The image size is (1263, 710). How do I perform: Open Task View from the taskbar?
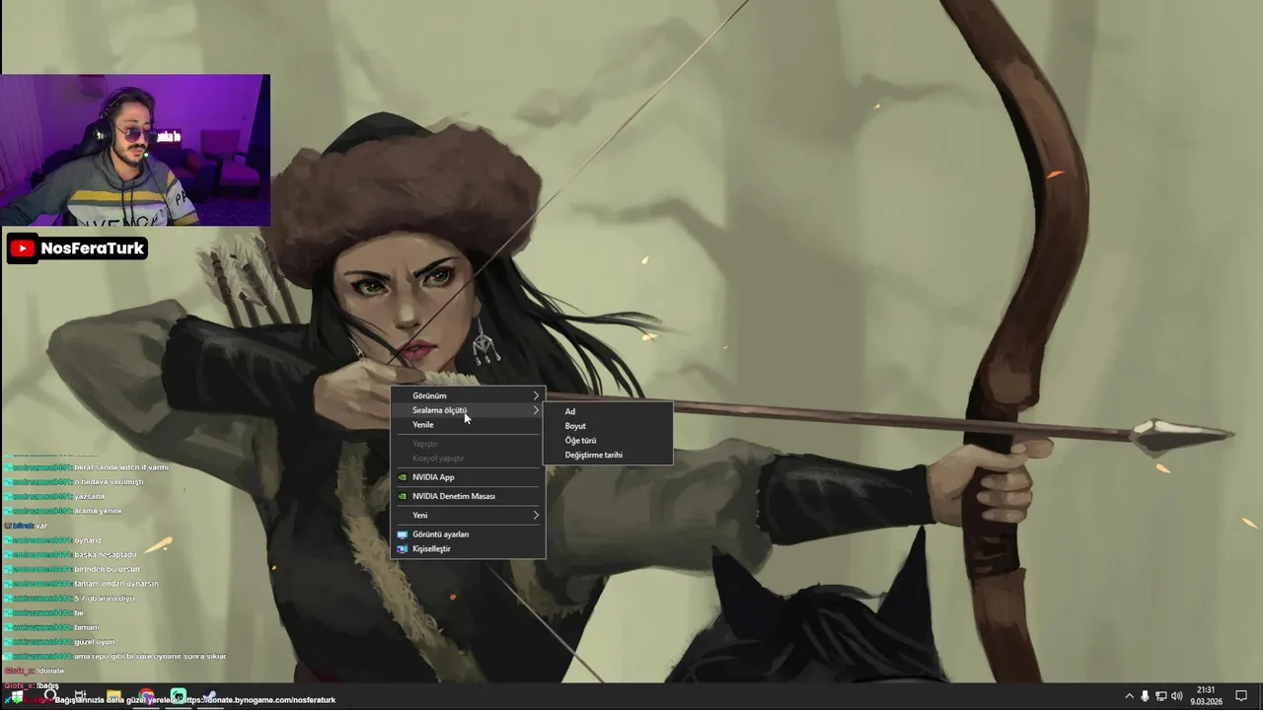[x=81, y=696]
